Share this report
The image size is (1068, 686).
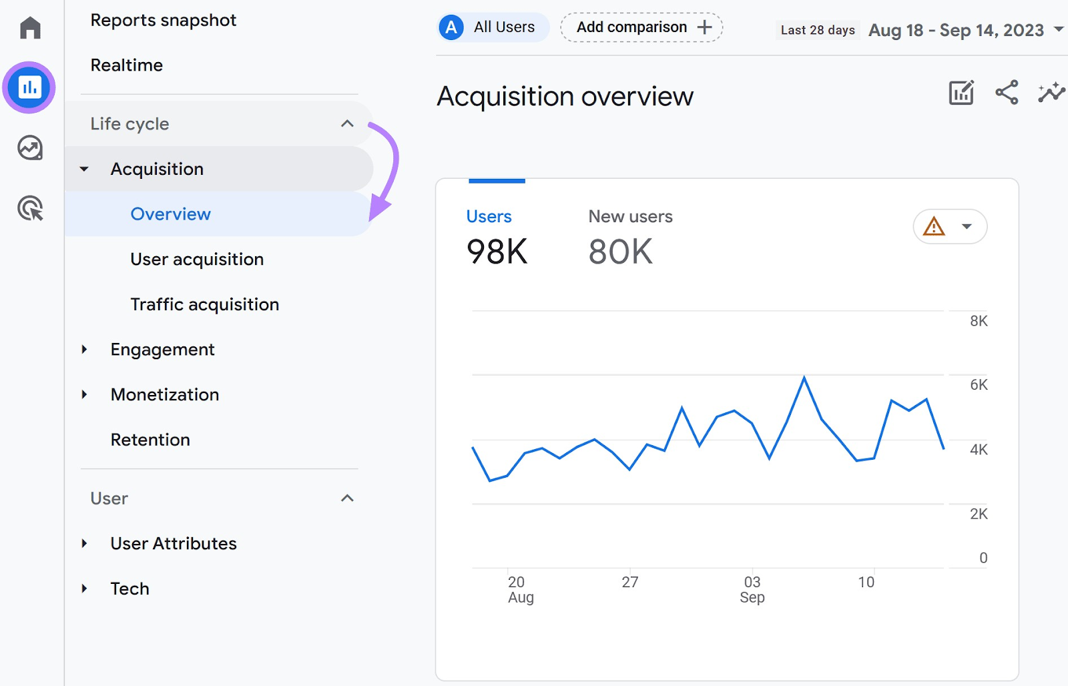click(1005, 93)
